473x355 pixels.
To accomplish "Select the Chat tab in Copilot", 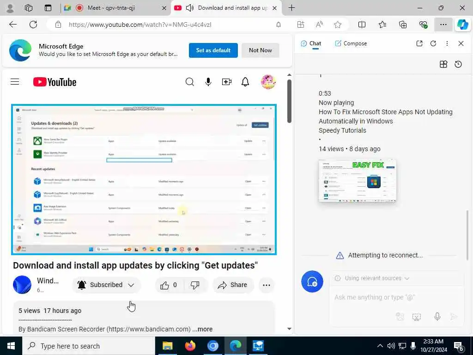I will (311, 43).
